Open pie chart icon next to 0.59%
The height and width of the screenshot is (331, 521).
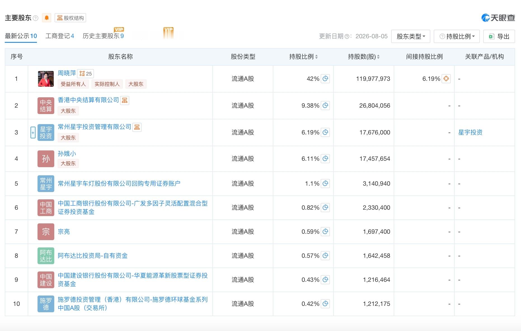pyautogui.click(x=325, y=231)
